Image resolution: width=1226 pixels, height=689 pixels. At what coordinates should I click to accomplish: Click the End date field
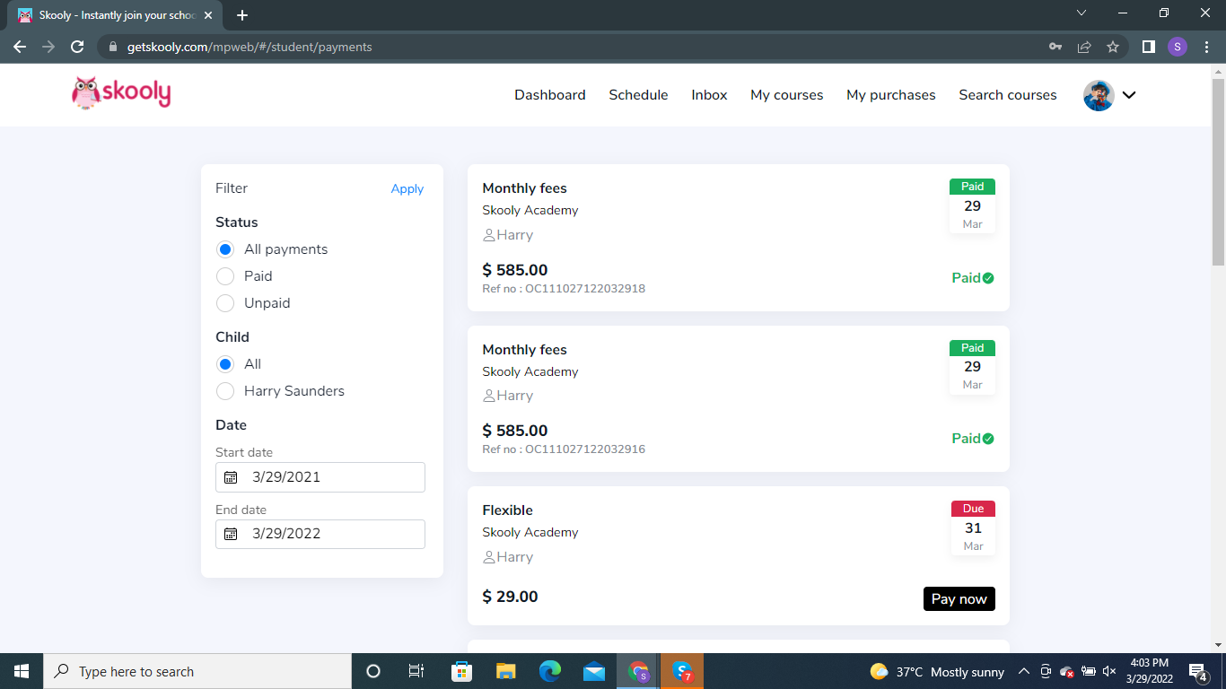tap(320, 534)
